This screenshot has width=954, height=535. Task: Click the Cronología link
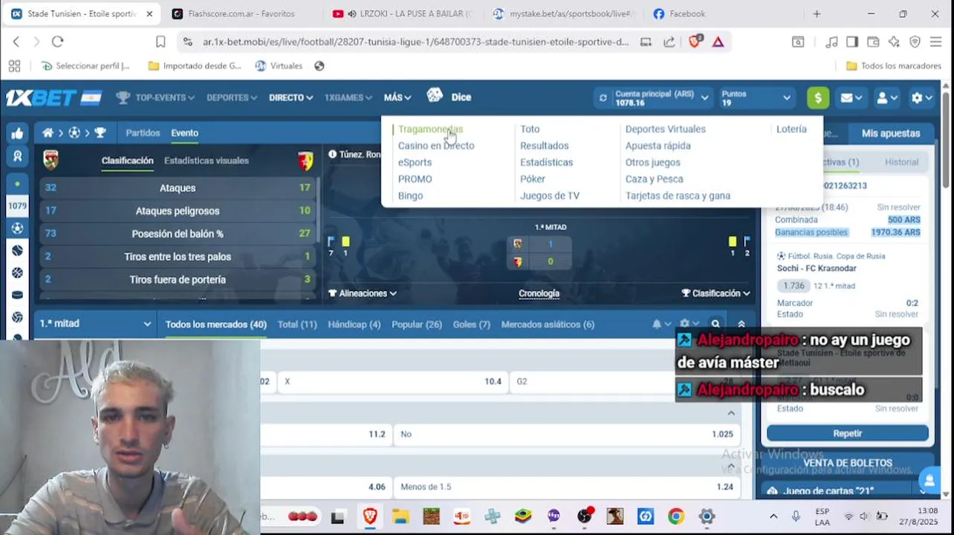pyautogui.click(x=539, y=294)
